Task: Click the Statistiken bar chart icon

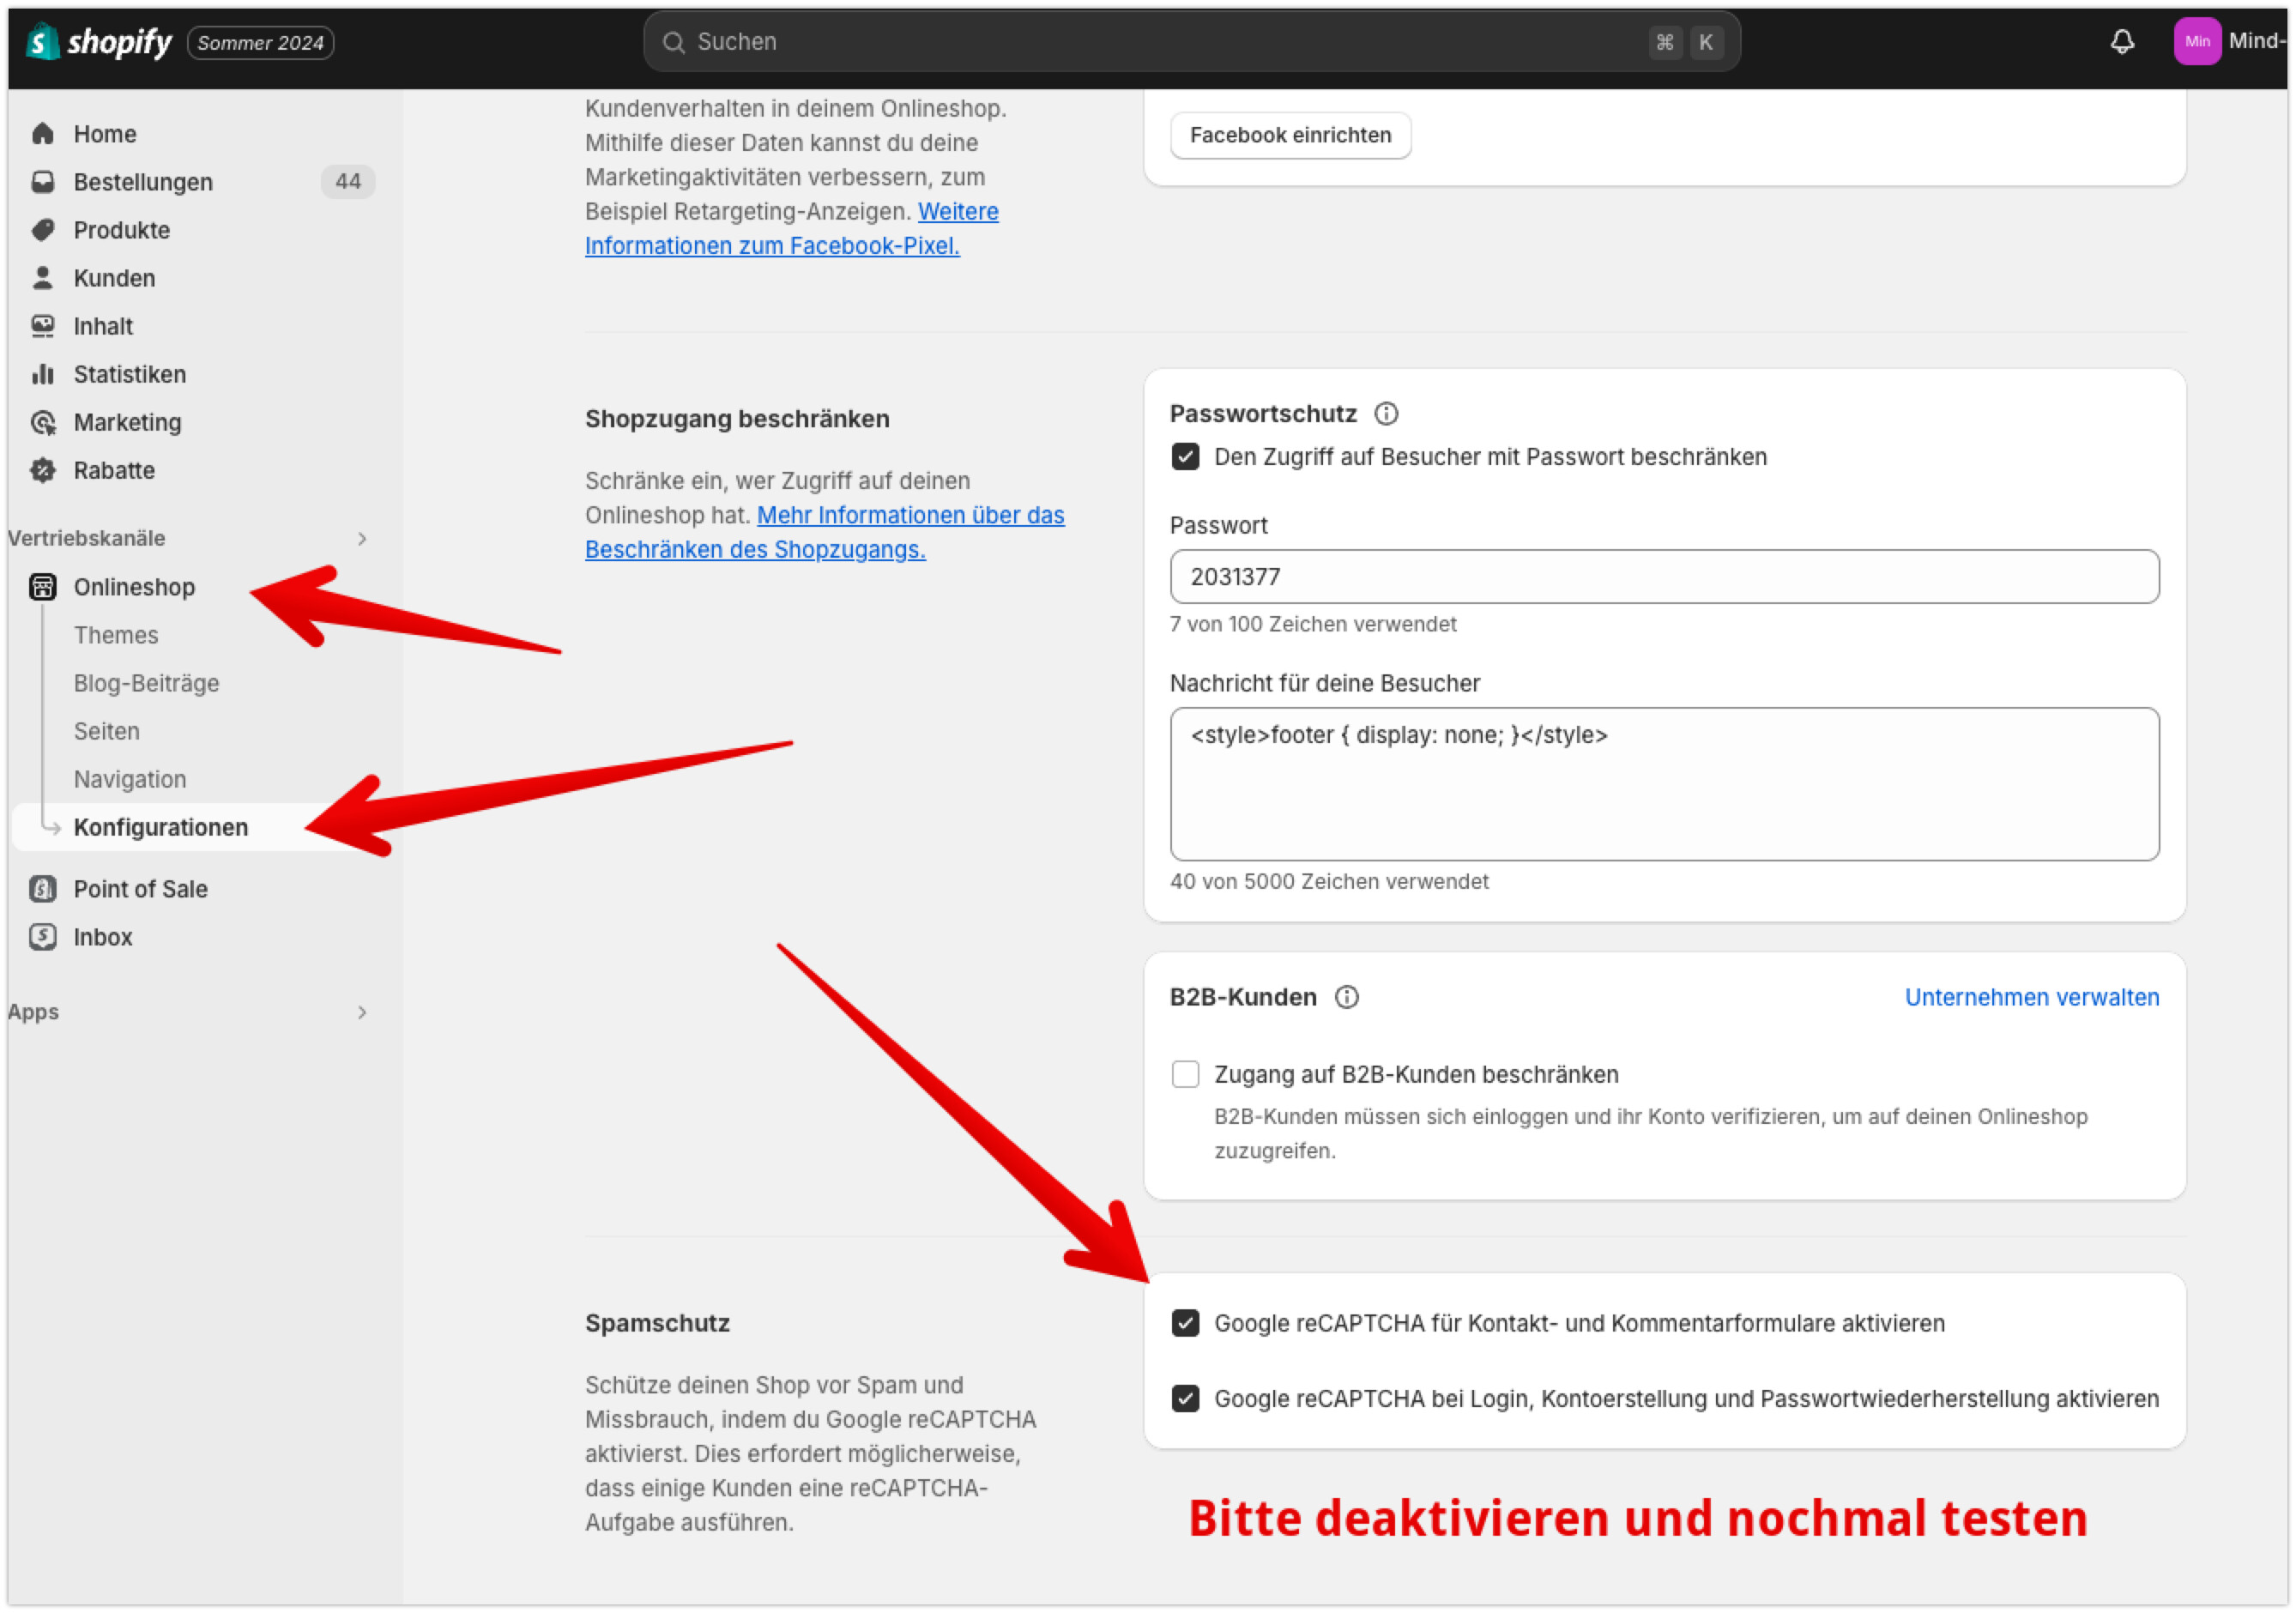Action: 42,374
